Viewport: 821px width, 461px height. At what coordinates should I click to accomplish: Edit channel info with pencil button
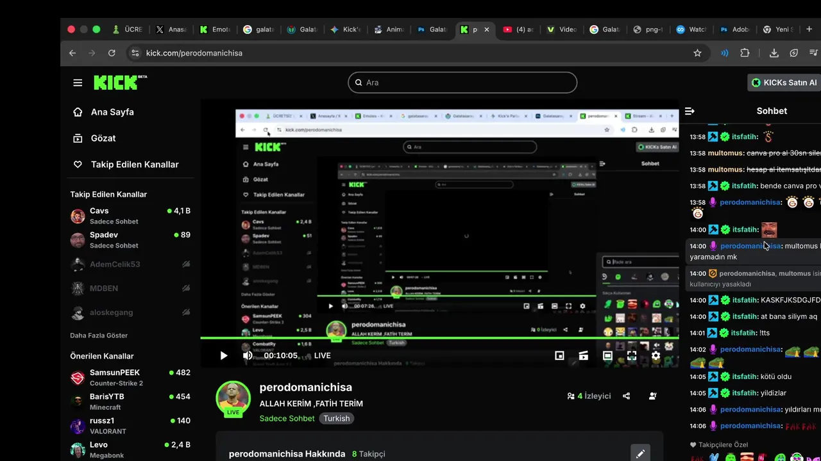tap(640, 454)
